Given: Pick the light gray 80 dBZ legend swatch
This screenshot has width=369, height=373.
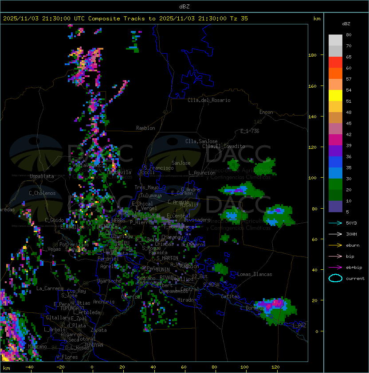Looking at the screenshot, I should coord(335,40).
